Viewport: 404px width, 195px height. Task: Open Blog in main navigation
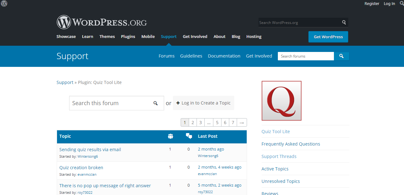coord(236,37)
